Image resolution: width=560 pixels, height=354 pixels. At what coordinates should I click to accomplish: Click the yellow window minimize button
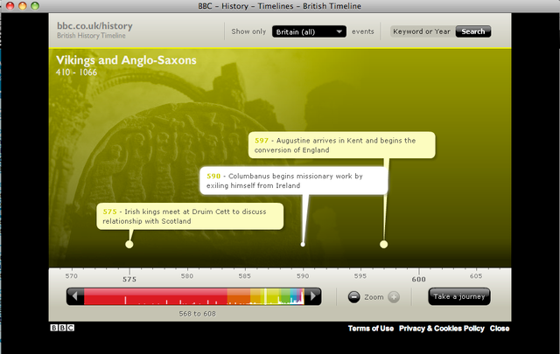[x=23, y=6]
